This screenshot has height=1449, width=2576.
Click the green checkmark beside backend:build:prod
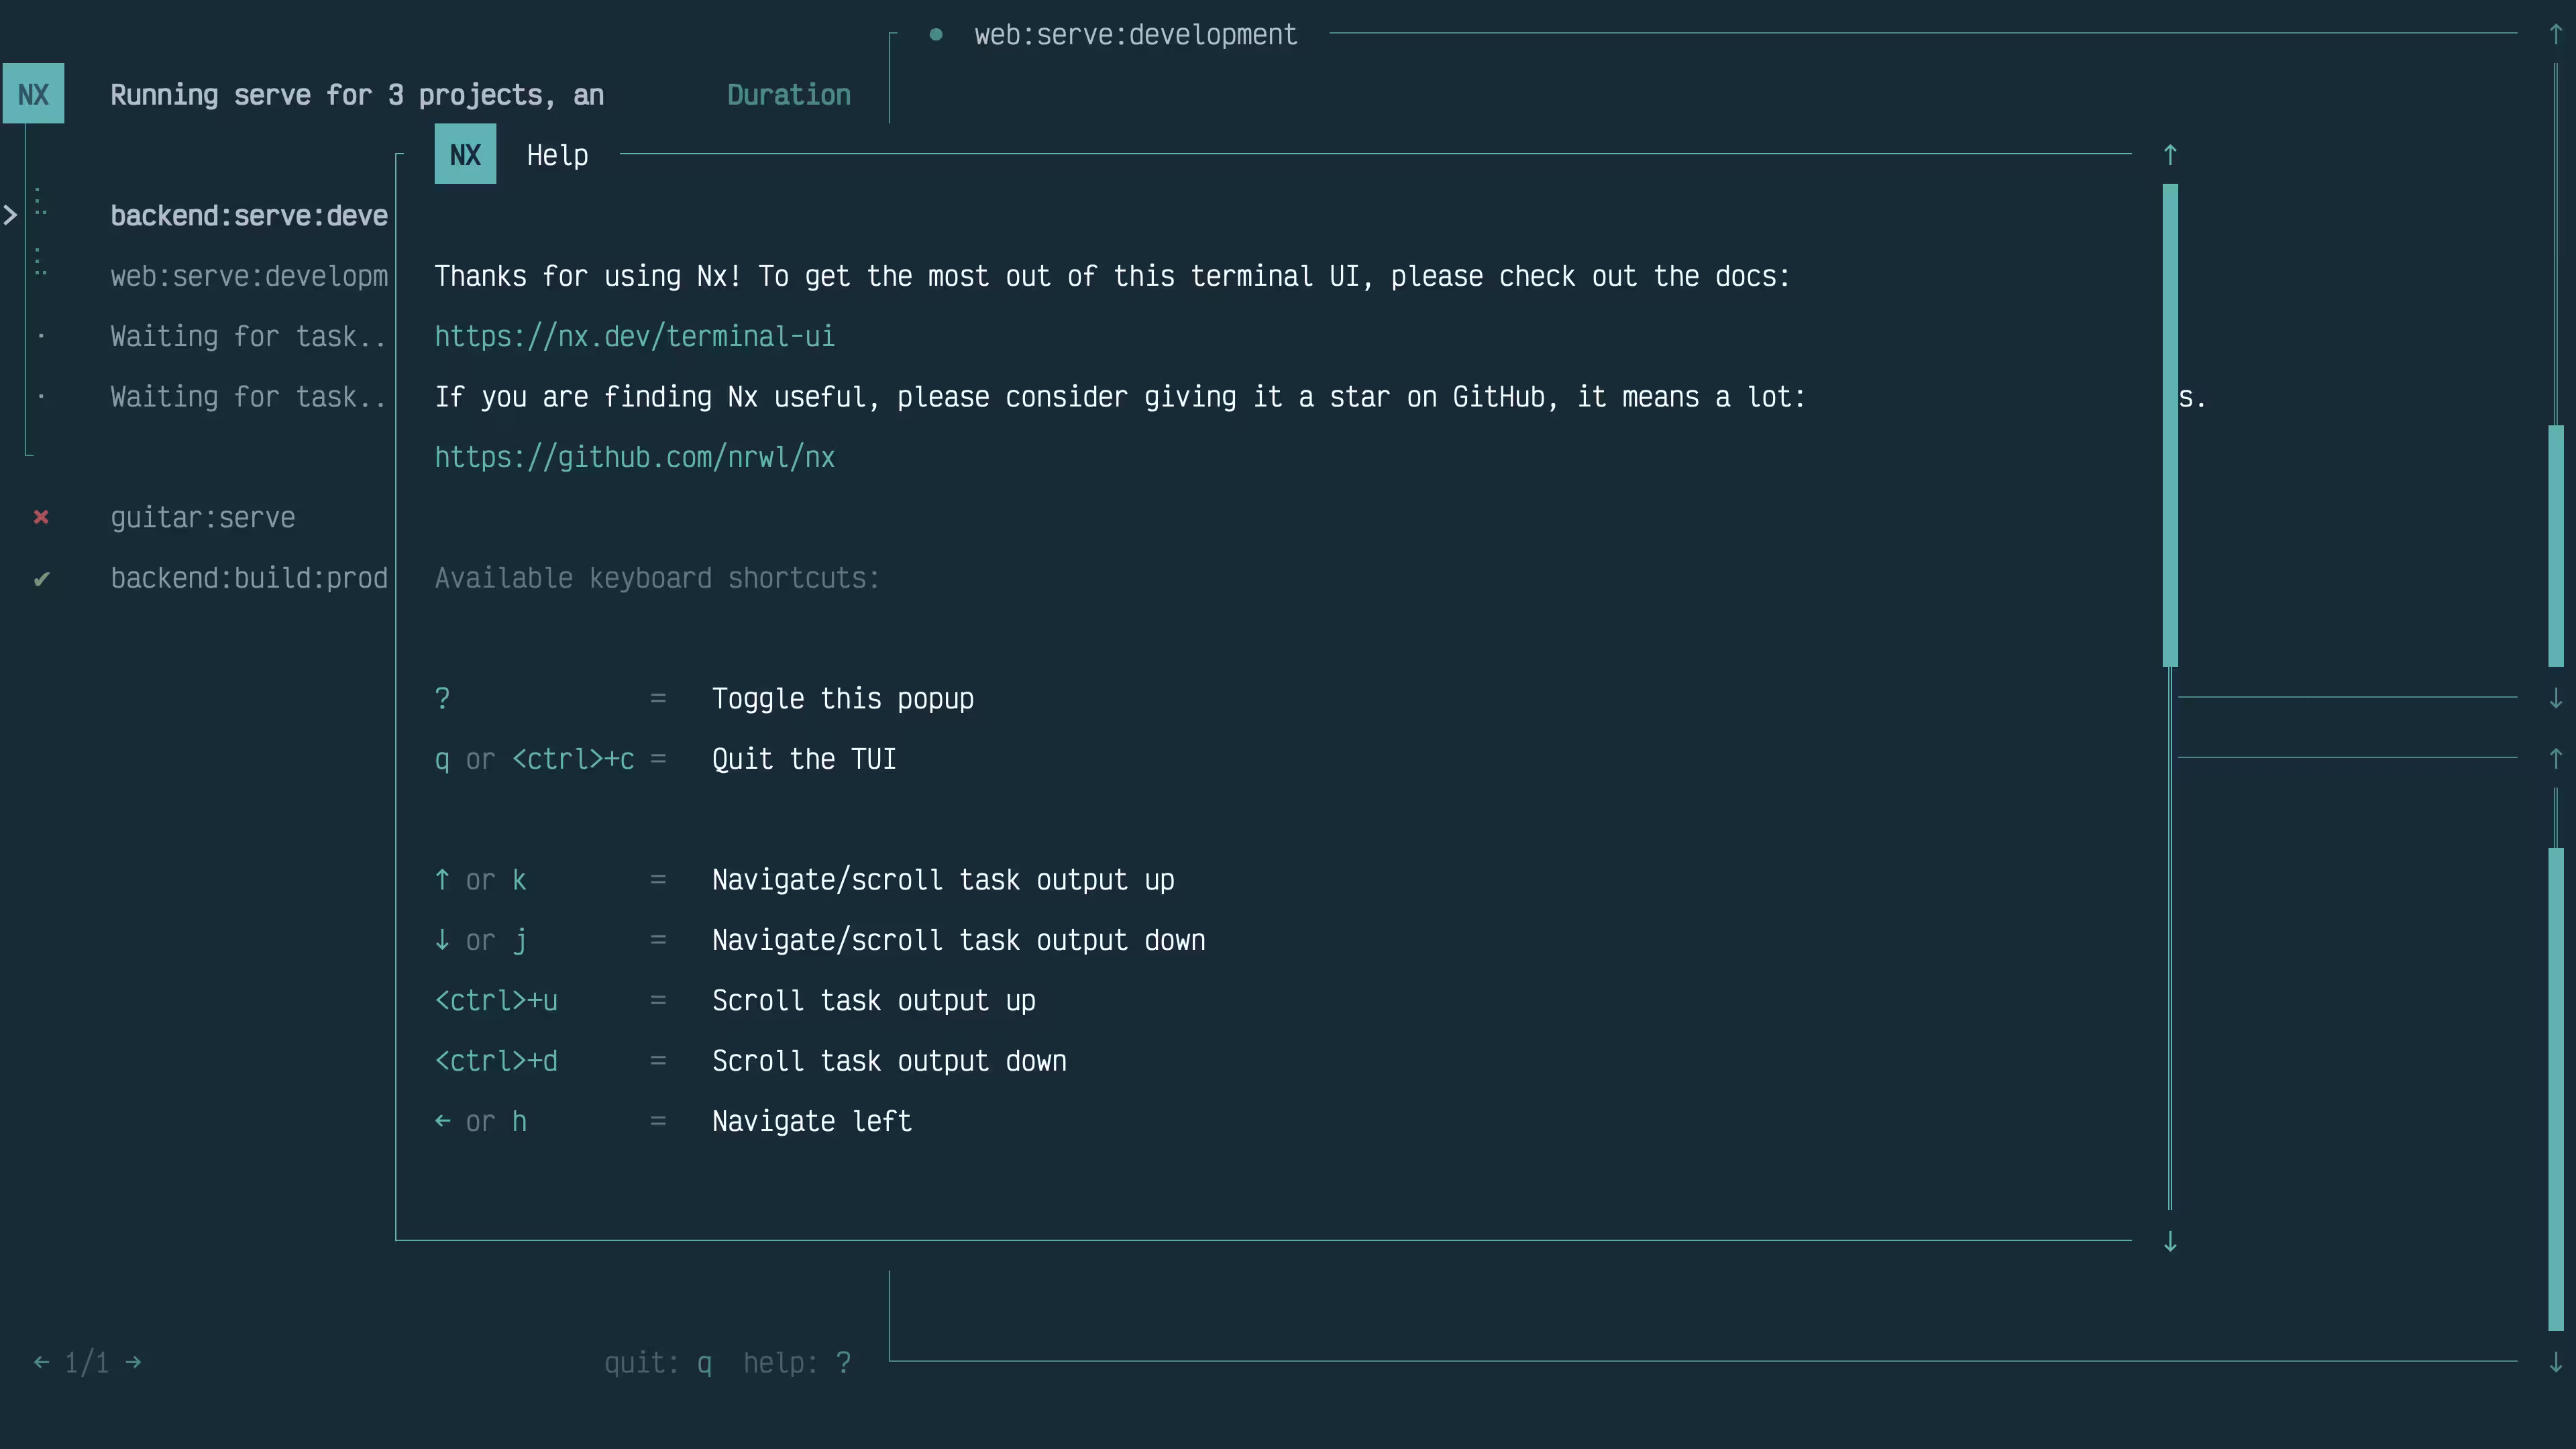(x=41, y=578)
